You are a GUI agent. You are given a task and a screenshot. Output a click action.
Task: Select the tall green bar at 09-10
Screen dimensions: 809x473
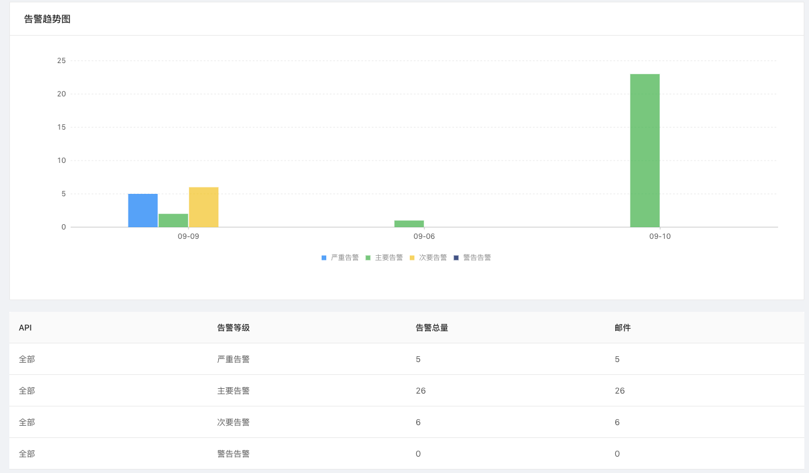645,151
